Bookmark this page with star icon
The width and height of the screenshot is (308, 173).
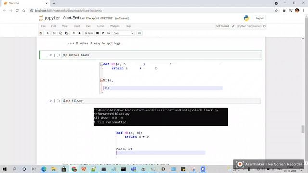click(x=276, y=11)
